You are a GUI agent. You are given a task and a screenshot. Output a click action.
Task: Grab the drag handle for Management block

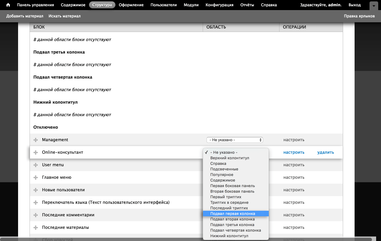pyautogui.click(x=36, y=140)
